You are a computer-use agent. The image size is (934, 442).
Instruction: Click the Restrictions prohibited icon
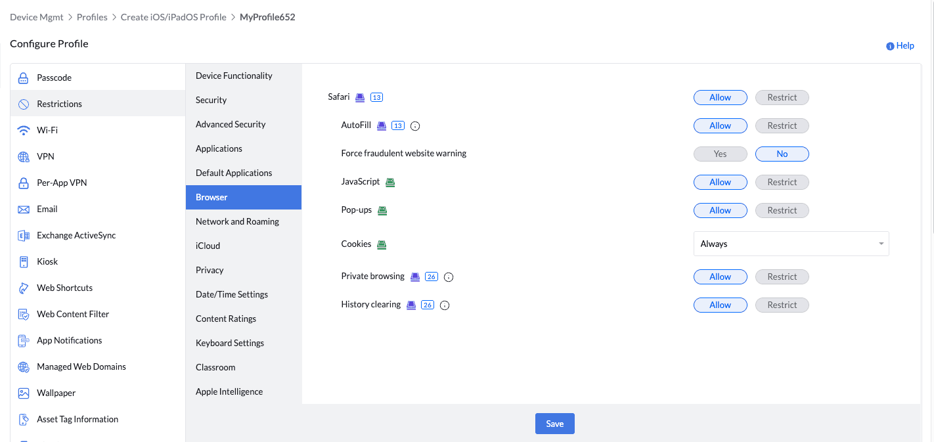pos(24,104)
